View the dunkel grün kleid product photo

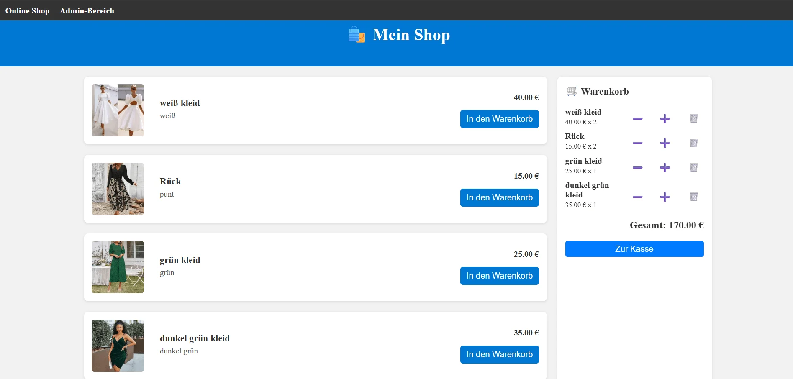click(x=118, y=346)
